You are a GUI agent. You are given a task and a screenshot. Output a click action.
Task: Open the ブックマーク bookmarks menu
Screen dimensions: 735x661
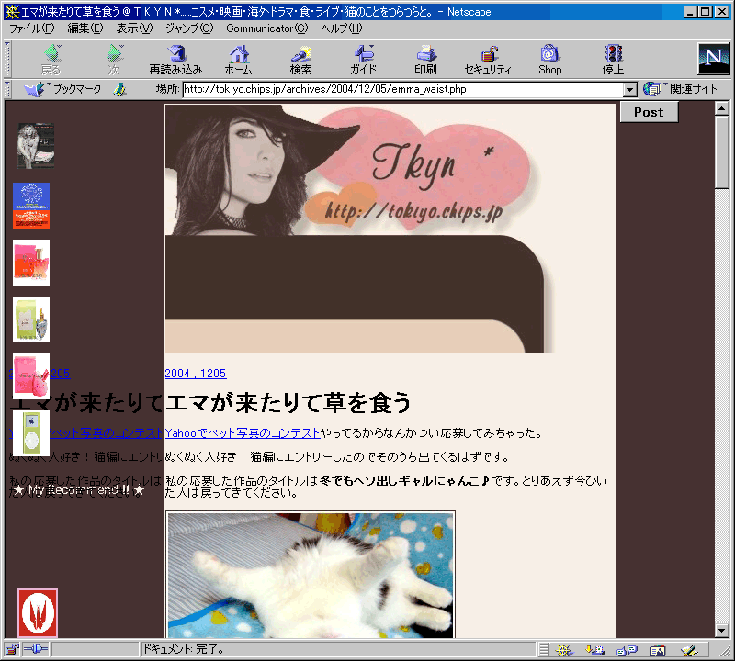(62, 89)
